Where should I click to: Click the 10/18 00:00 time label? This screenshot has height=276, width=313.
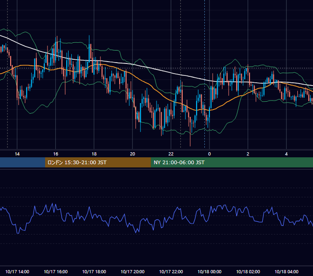pos(209,271)
